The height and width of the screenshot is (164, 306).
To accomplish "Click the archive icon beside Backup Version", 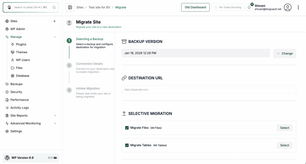I will (x=124, y=42).
